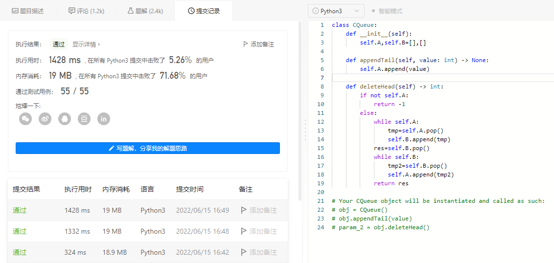Open the 324 ms 通过 submission link

point(20,252)
